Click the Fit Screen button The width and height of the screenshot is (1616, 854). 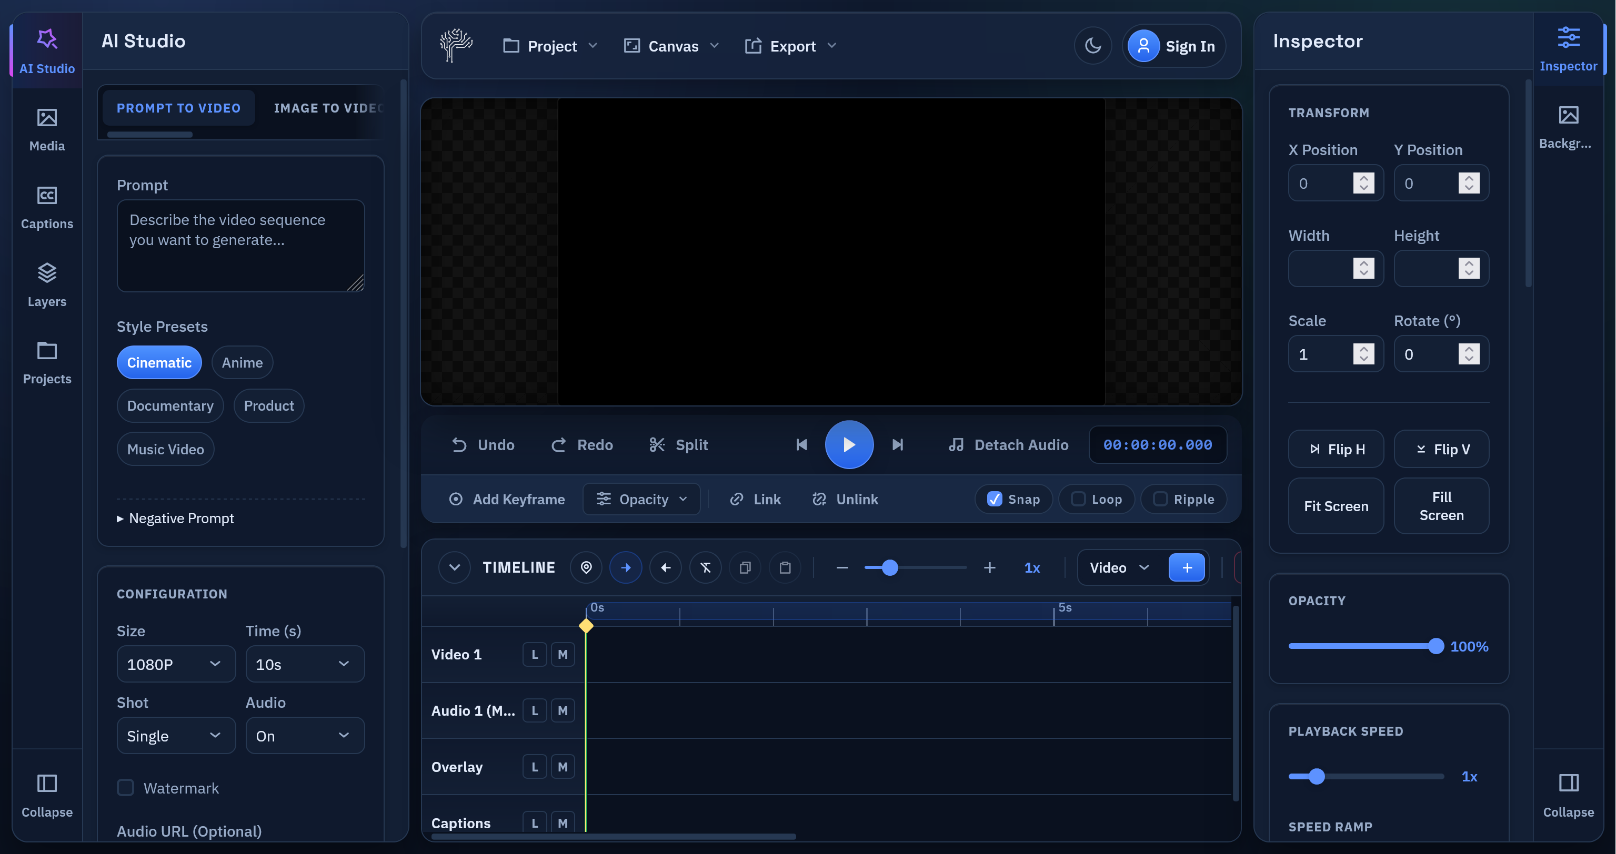1335,506
